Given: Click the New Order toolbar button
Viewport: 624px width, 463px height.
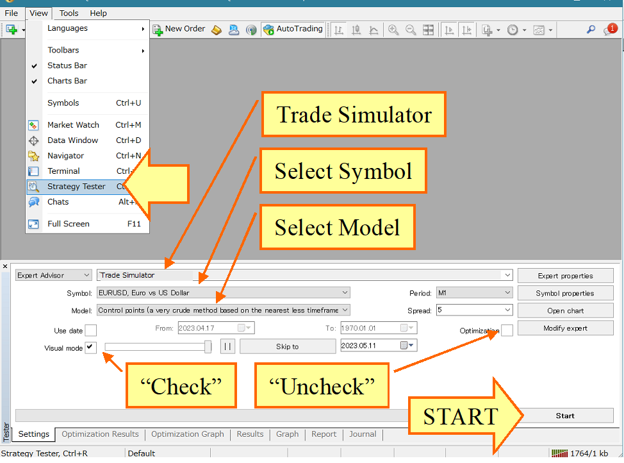Looking at the screenshot, I should tap(179, 29).
